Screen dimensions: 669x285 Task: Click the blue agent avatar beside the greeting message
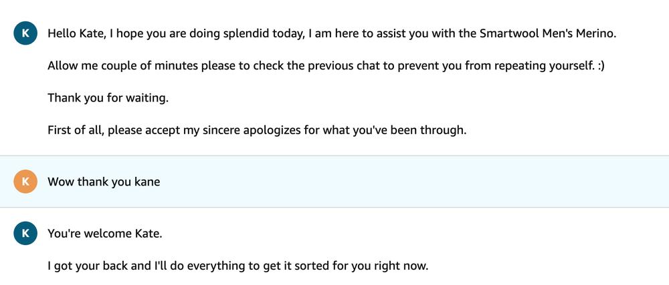click(x=25, y=33)
